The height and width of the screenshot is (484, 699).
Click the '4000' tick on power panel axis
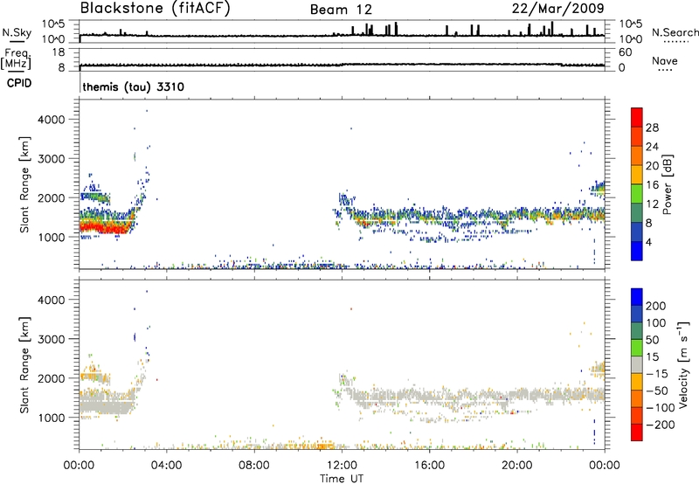click(51, 120)
